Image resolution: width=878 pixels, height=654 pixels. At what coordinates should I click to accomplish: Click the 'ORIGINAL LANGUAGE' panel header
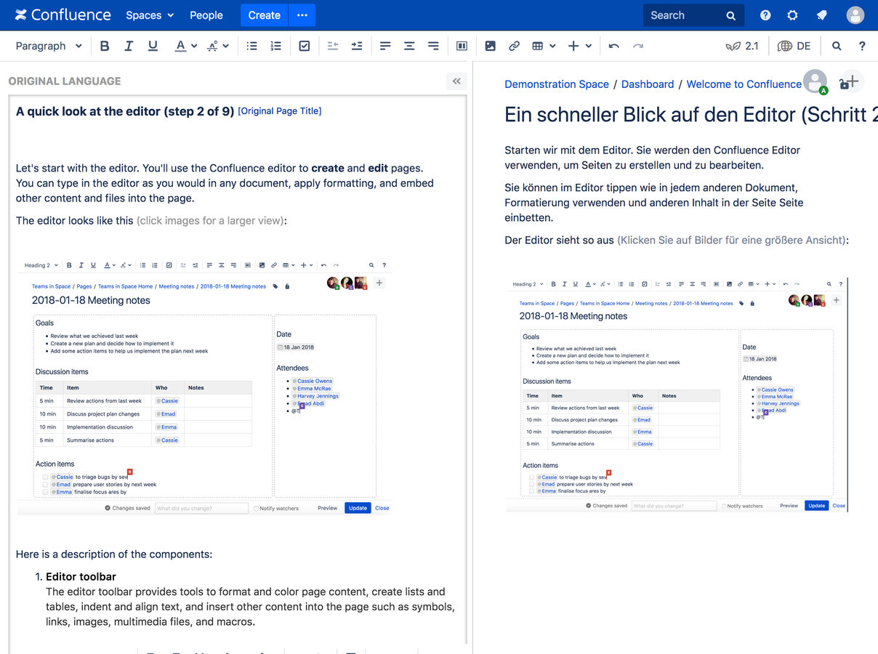(65, 81)
